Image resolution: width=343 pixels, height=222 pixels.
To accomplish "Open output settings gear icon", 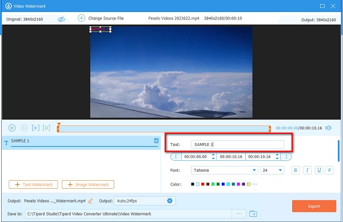I will pos(170,201).
